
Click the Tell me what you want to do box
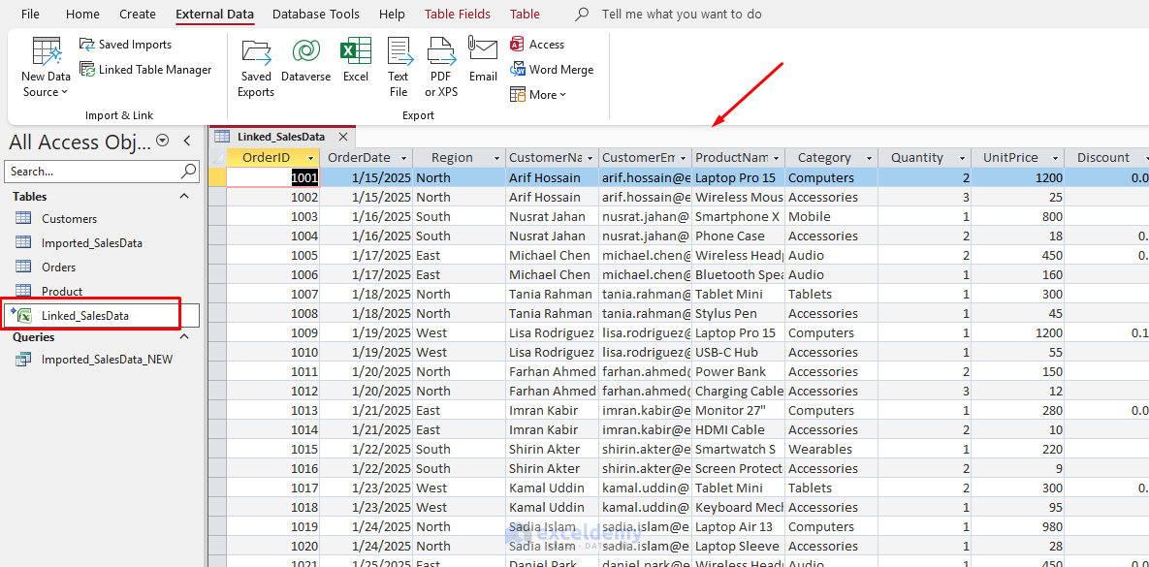(682, 14)
